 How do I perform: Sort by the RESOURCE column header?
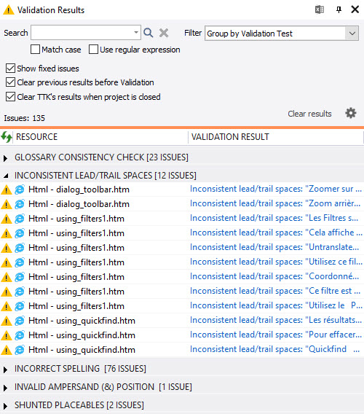point(36,137)
